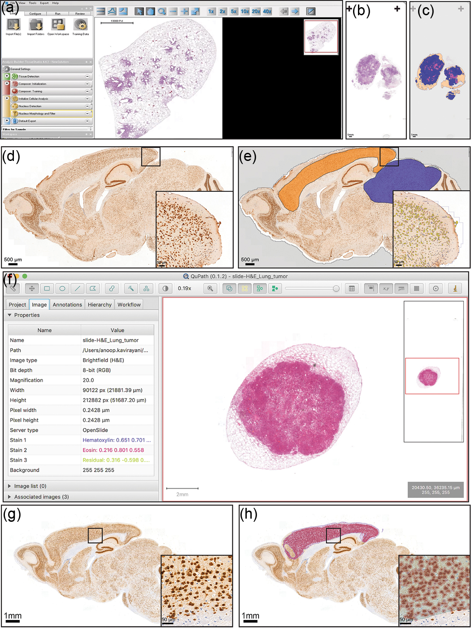Set TissueStudio magnification to 40x

tap(267, 11)
